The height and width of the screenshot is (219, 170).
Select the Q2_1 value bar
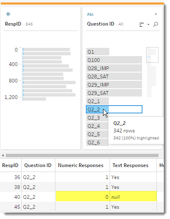point(97,101)
